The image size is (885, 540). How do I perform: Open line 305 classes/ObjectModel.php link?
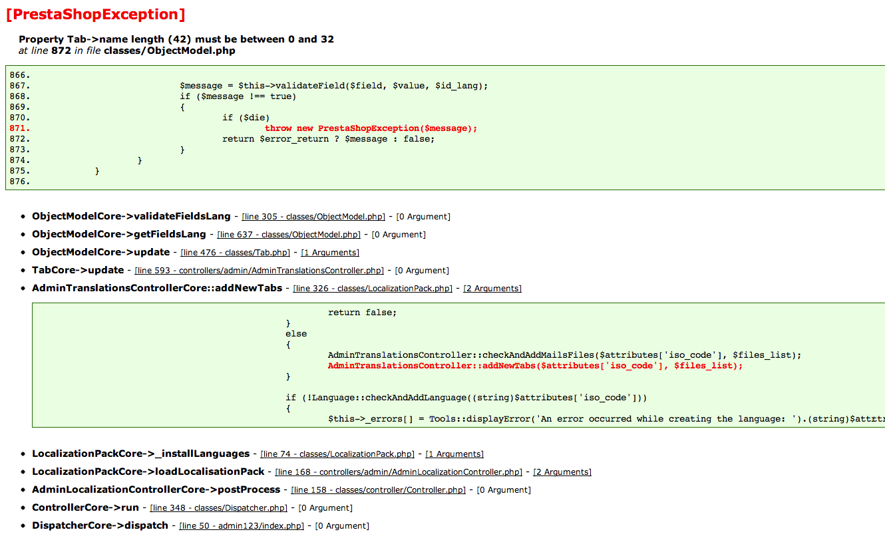[313, 217]
